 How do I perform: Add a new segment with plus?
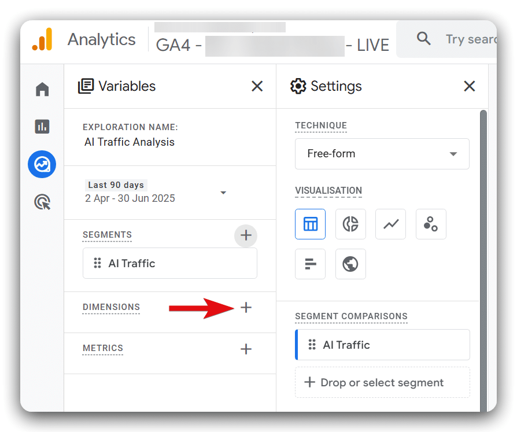[x=246, y=235]
